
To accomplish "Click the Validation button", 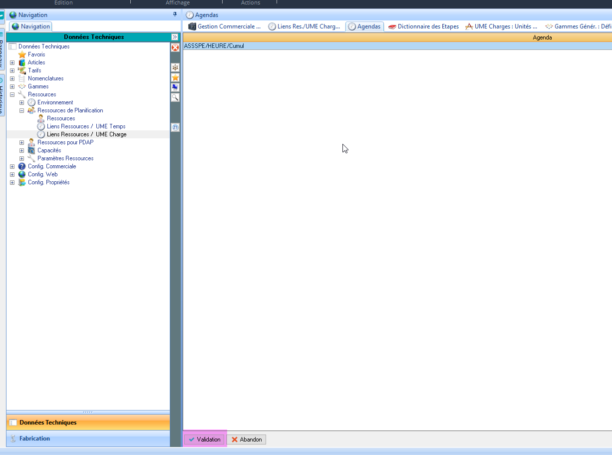I will (204, 440).
